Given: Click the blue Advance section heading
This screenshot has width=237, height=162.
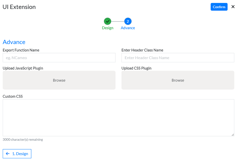Looking at the screenshot, I should coord(14,42).
